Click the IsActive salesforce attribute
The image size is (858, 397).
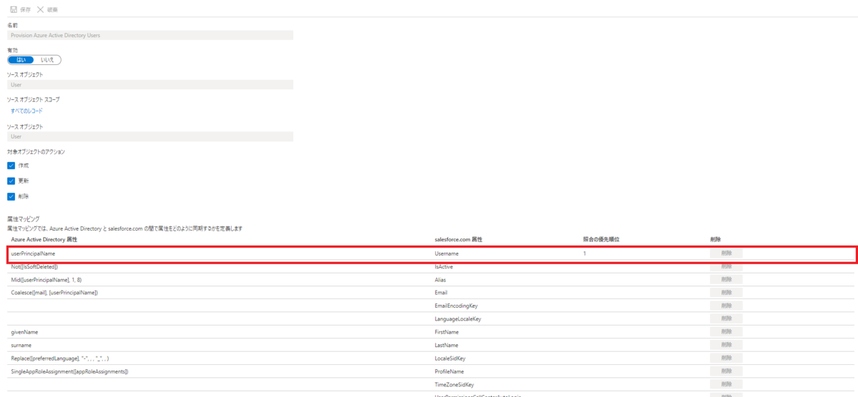(x=443, y=266)
